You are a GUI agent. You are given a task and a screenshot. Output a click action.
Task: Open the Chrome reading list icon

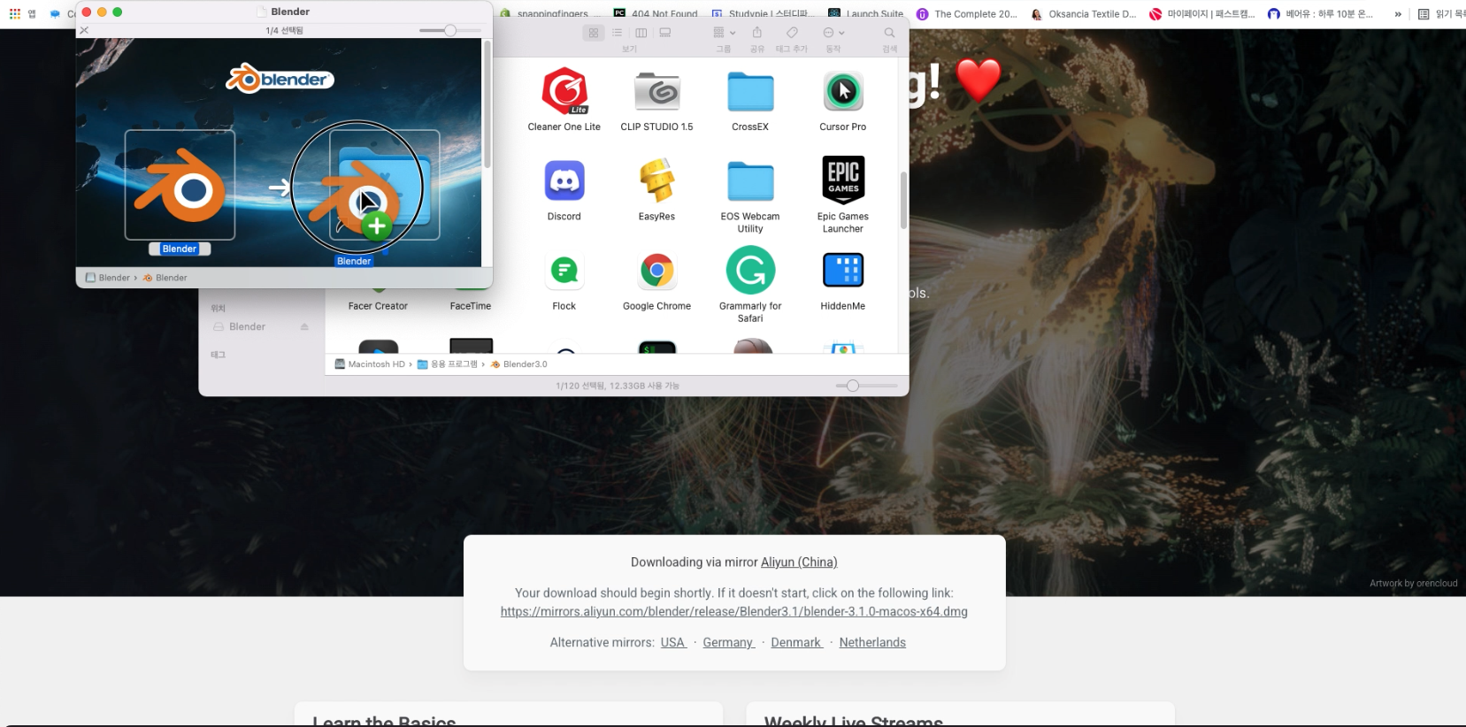click(1424, 13)
